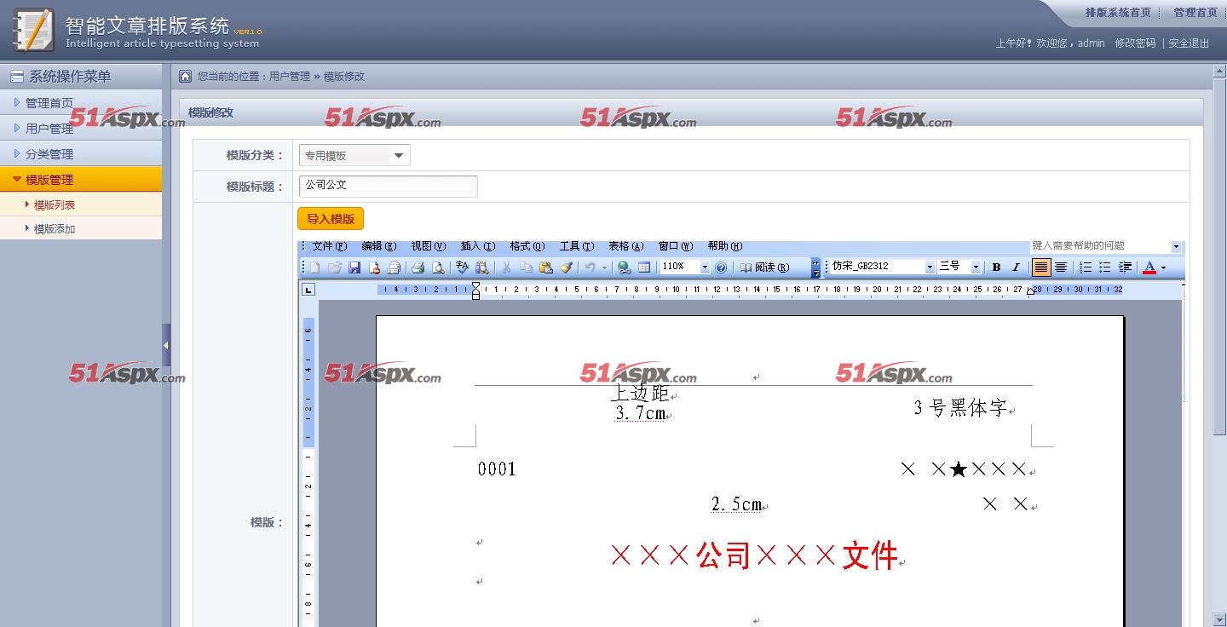Switch to the 管理首页 top tab
1227x627 pixels.
click(1195, 13)
